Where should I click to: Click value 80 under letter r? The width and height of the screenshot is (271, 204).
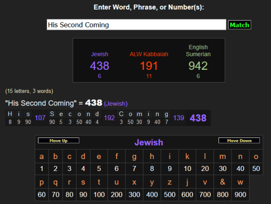click(69, 194)
